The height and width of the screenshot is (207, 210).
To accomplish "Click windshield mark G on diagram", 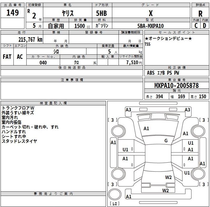I will pos(166,140).
